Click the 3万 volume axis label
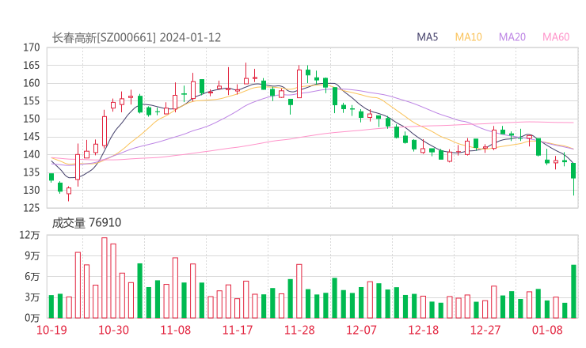This screenshot has height=348, width=586. coord(32,297)
